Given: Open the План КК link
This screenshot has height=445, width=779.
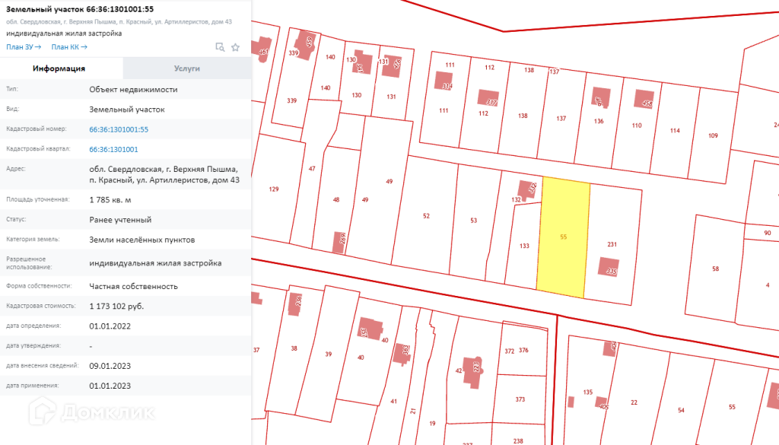Looking at the screenshot, I should 69,46.
